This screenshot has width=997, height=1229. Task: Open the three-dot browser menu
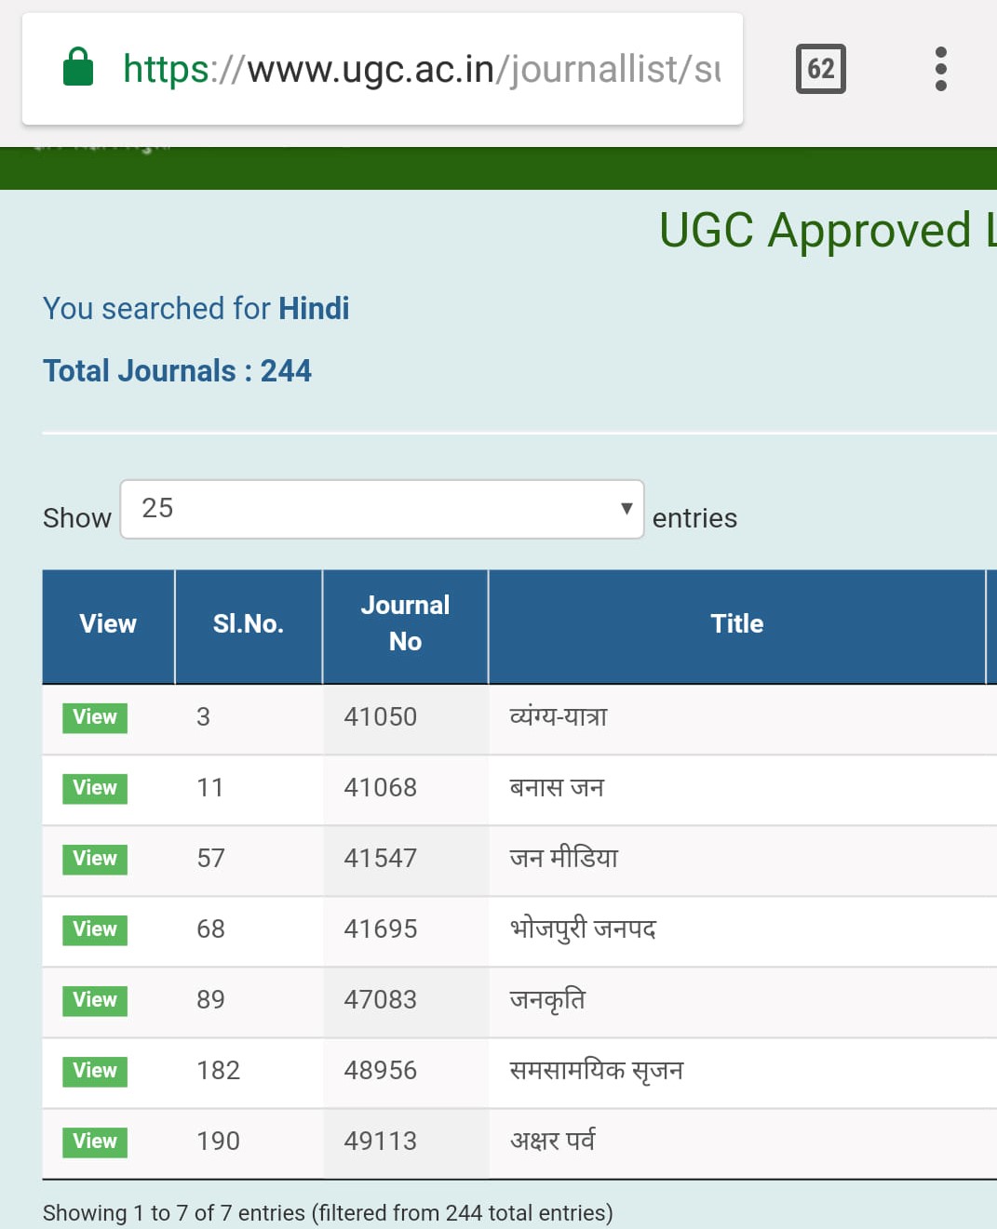pyautogui.click(x=940, y=69)
